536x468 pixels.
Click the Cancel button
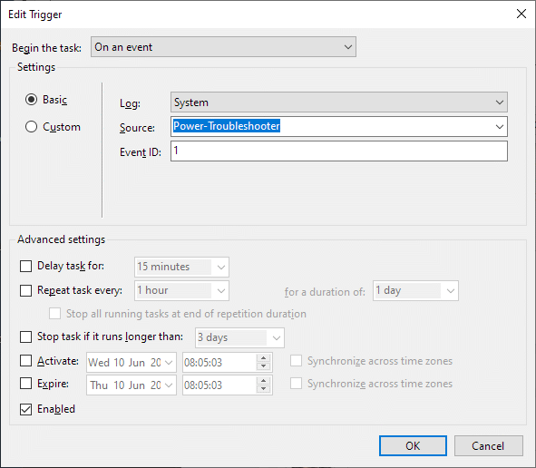(x=488, y=446)
